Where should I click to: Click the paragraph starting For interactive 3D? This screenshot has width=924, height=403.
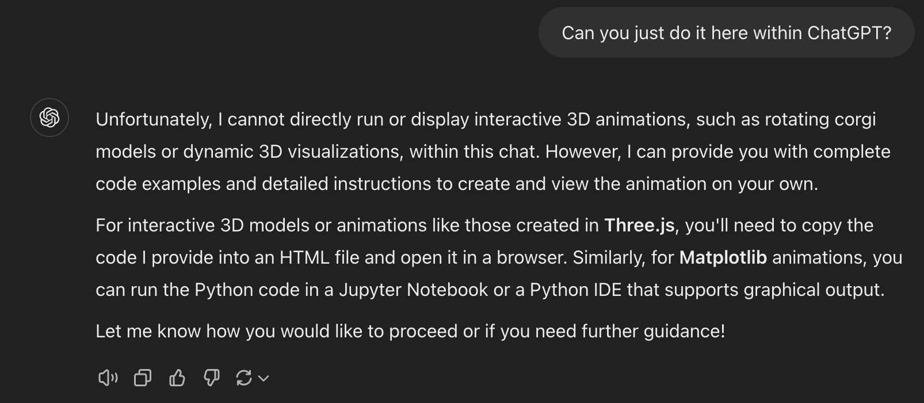coord(499,257)
